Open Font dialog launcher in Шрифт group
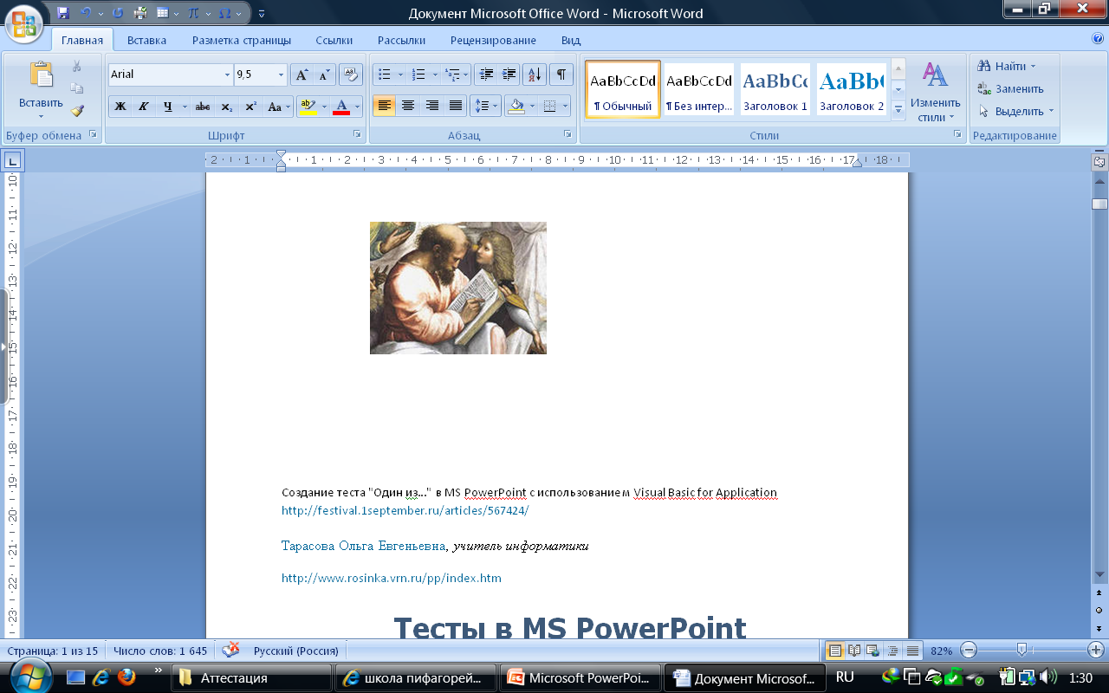The height and width of the screenshot is (693, 1109). coord(357,134)
